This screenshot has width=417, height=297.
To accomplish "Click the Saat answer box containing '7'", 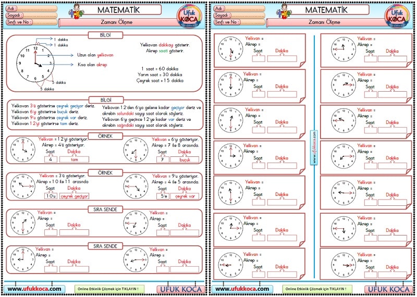I will tap(163, 159).
